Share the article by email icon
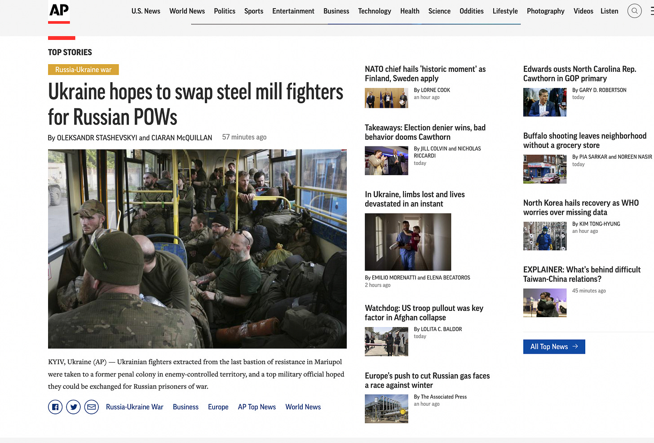The image size is (654, 443). click(x=92, y=407)
